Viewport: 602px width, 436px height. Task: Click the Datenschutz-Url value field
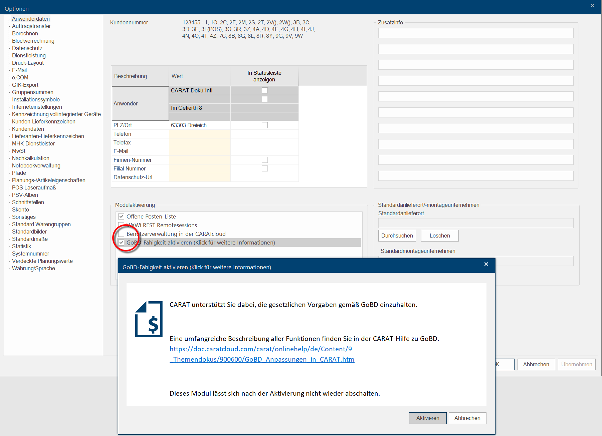click(200, 177)
